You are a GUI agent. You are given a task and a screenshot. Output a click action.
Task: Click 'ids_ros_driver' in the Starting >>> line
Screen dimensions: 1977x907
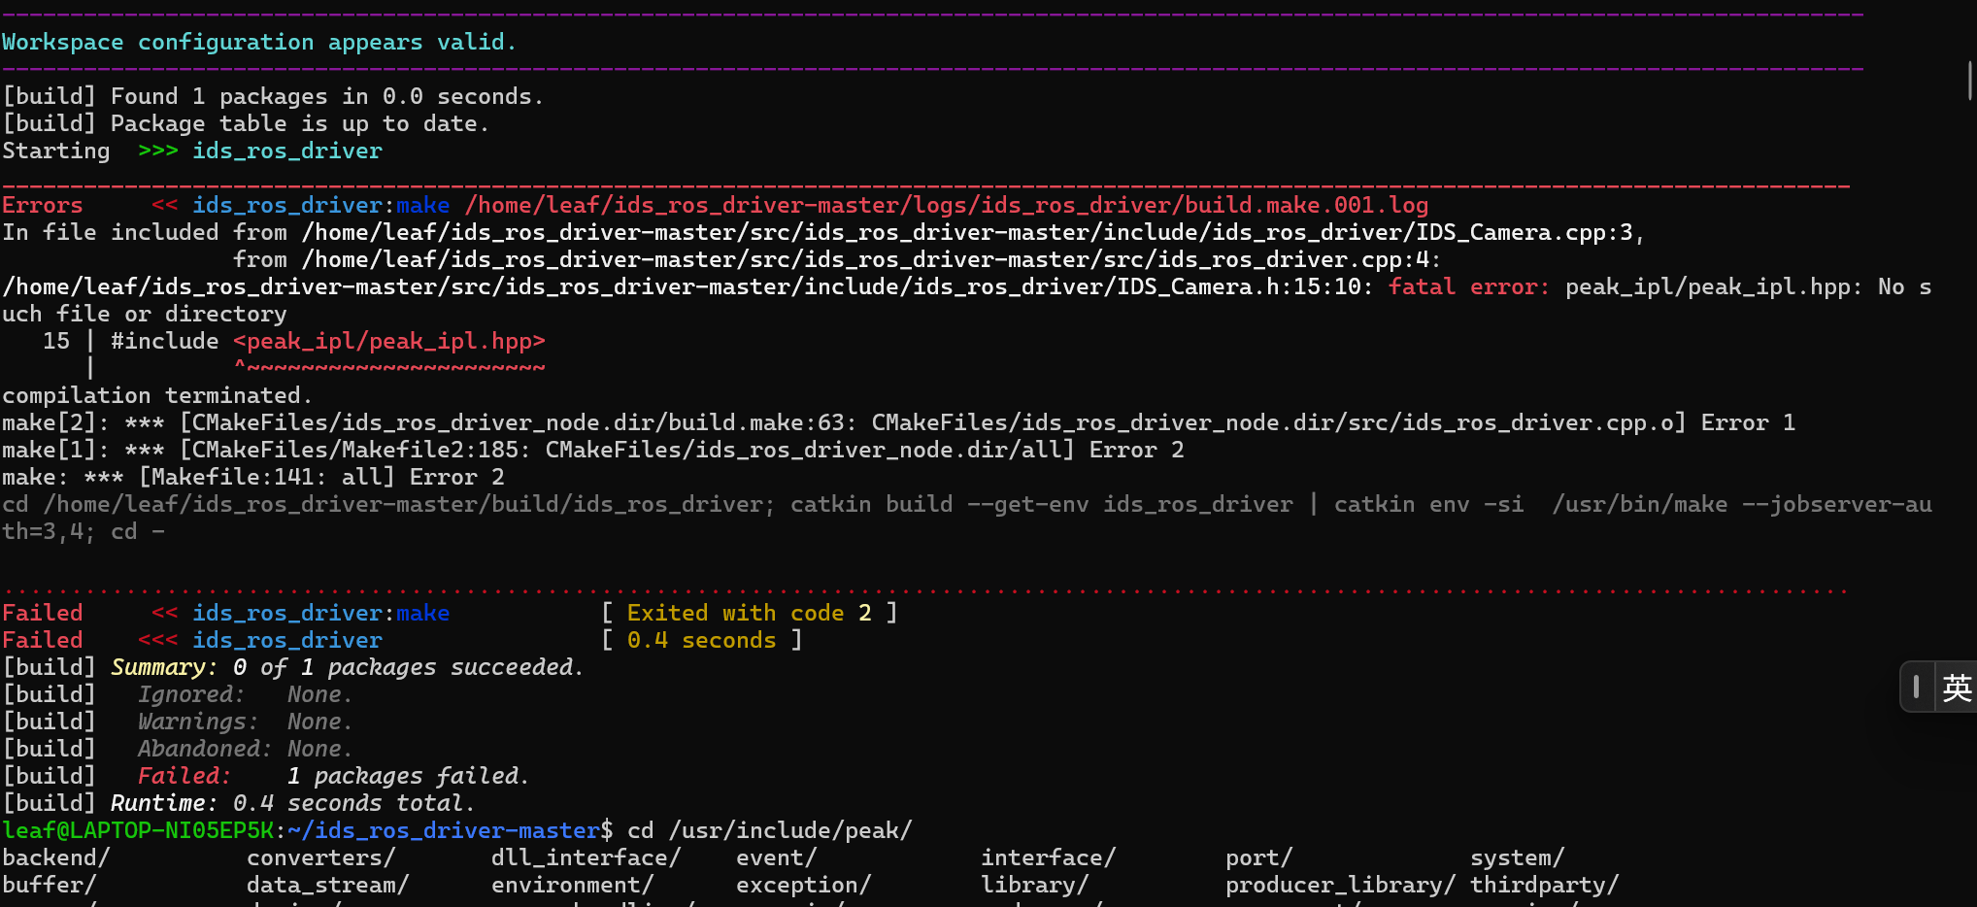287,151
